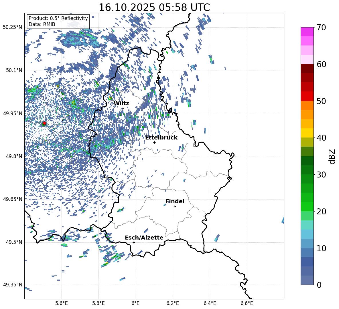This screenshot has width=339, height=309.
Task: Click the dBZ colorbar axis label
Action: (332, 156)
